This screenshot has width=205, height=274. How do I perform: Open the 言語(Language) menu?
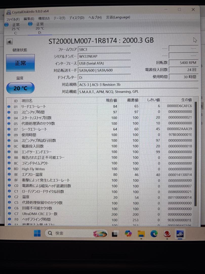(118, 17)
